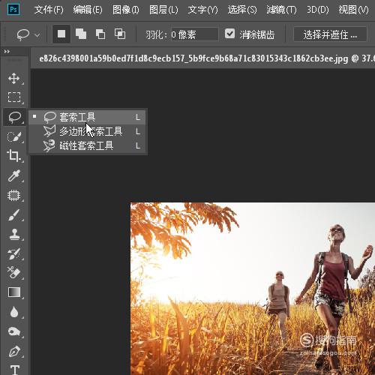Select the Type tool
The image size is (375, 375).
[x=15, y=370]
